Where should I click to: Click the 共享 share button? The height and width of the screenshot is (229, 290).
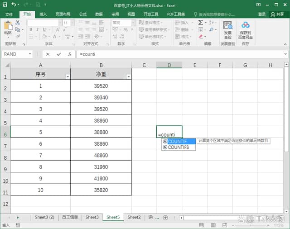click(277, 14)
